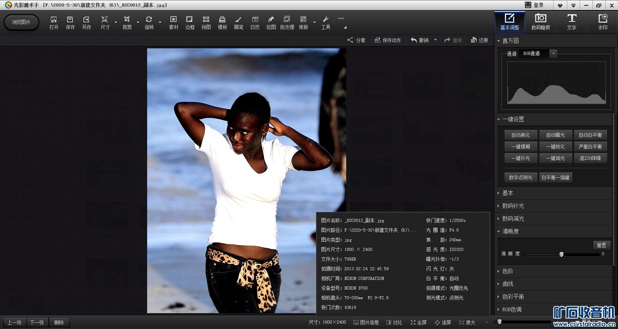Toggle Fullscreen (全屏) mode
618x329 pixels.
(x=419, y=322)
